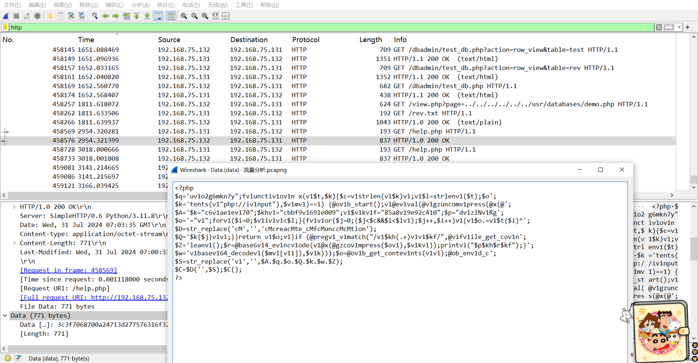Toggle auto-scroll during live capture
The width and height of the screenshot is (698, 363).
[158, 16]
